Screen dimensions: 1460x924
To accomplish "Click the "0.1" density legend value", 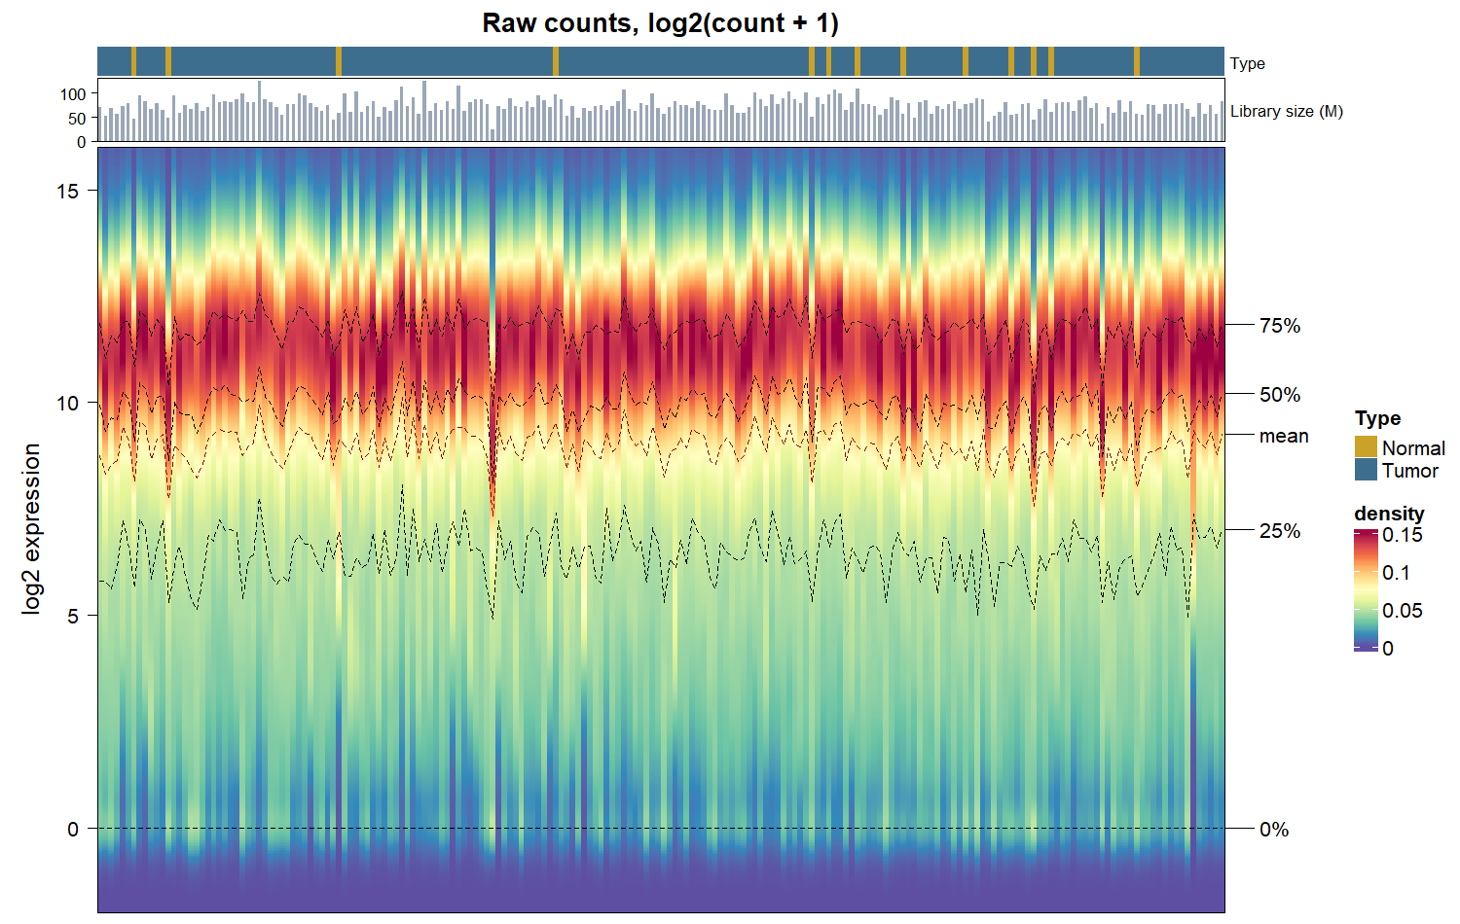I will coord(1397,573).
